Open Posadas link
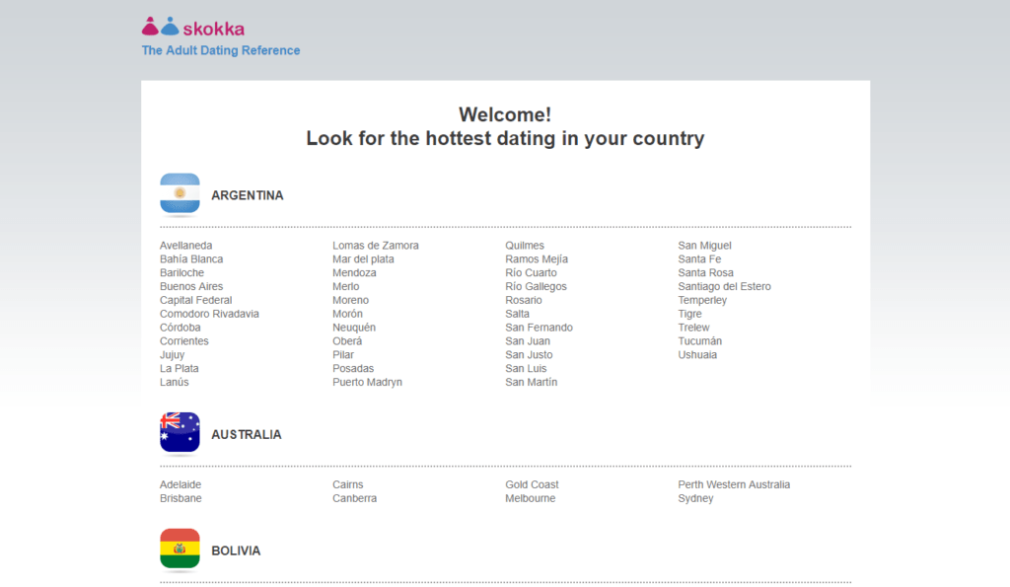The image size is (1010, 587). (353, 369)
